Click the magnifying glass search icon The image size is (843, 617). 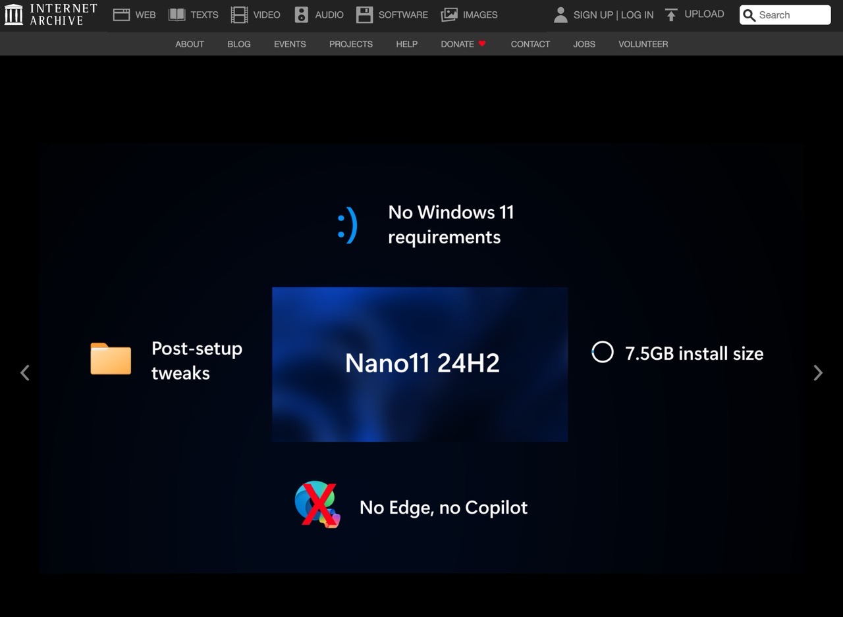click(x=750, y=14)
